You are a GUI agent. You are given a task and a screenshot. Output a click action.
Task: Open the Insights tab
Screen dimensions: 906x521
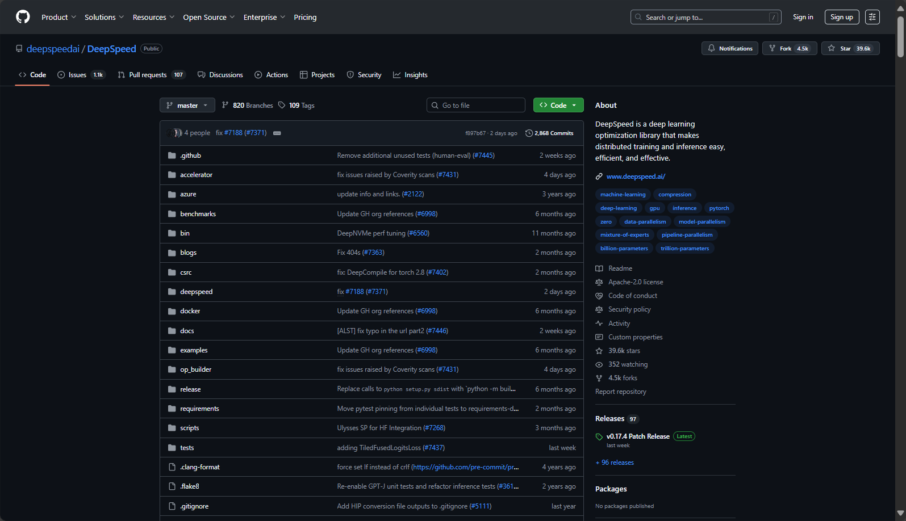tap(410, 75)
